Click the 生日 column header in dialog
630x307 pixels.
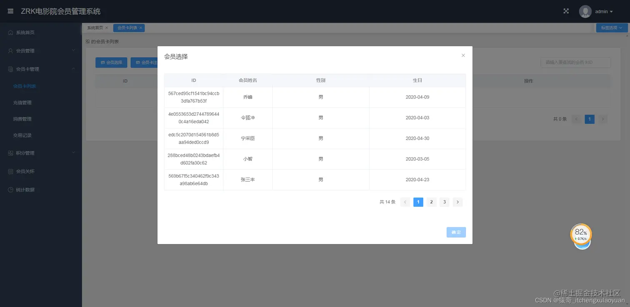coord(417,80)
